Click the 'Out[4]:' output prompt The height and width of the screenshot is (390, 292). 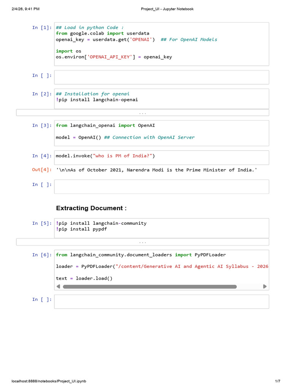(x=42, y=169)
